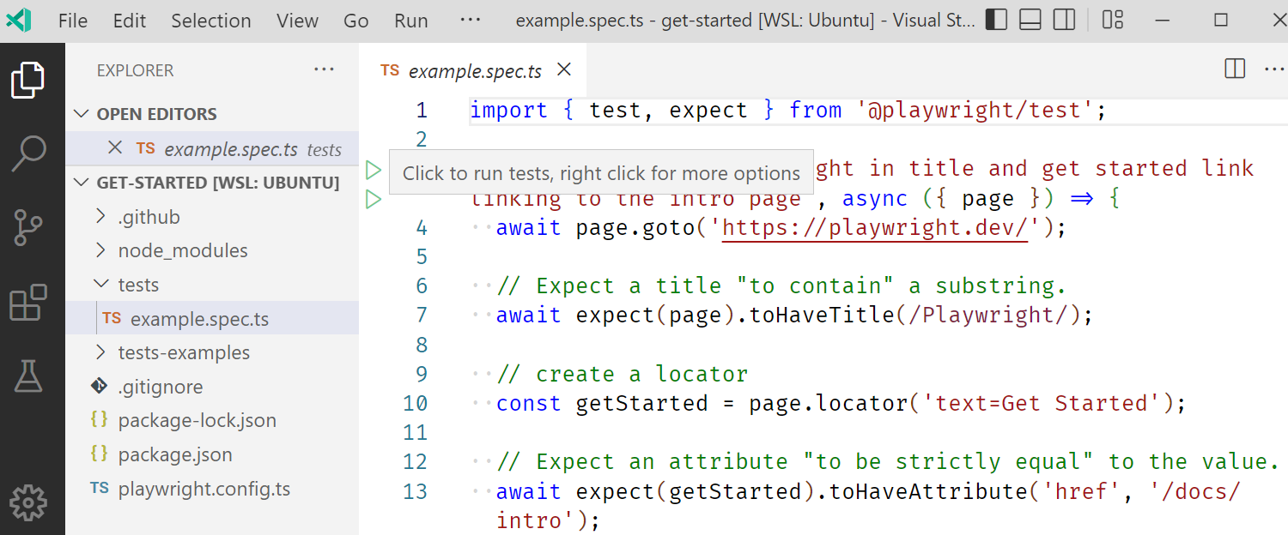The image size is (1288, 535).
Task: Toggle the primary side bar layout icon
Action: 996,20
